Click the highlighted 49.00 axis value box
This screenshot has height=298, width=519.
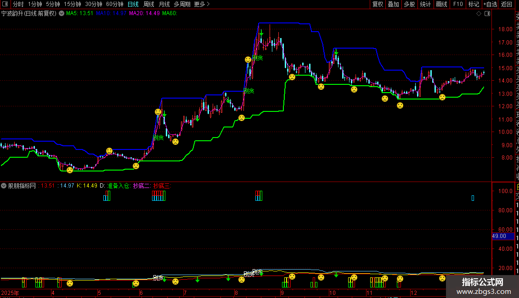point(503,236)
